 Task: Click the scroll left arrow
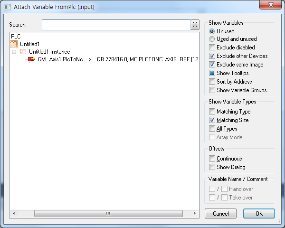click(14, 213)
